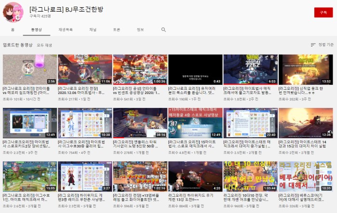337x213 pixels.
Task: Open title '마이트법사 스로포카드2장 장비셋팅'
Action: click(26, 144)
